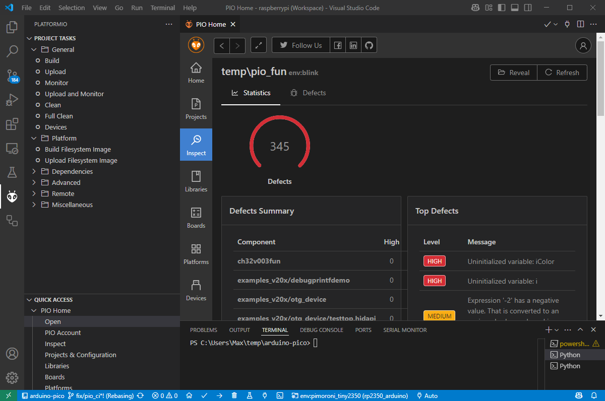Open the Manage gear in activity bar
Image resolution: width=605 pixels, height=401 pixels.
[x=12, y=378]
